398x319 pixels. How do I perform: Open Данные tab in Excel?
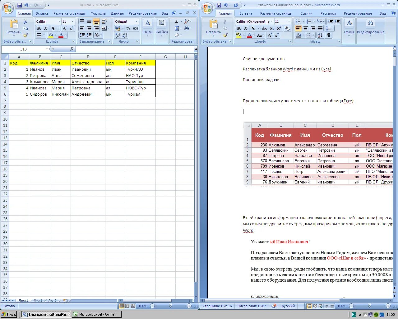coord(117,13)
